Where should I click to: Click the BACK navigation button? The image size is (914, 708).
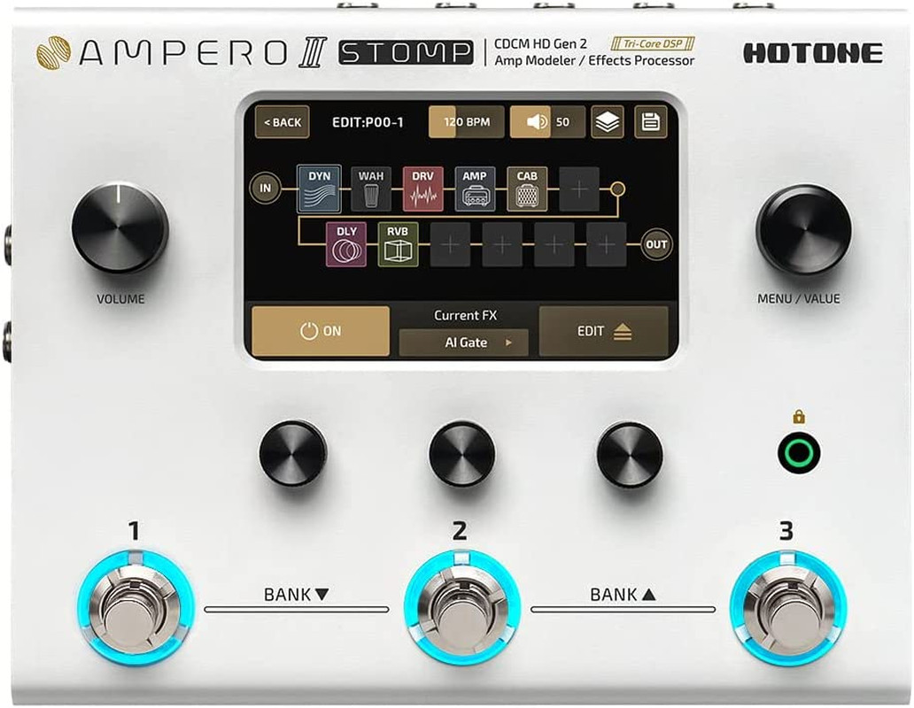coord(282,121)
